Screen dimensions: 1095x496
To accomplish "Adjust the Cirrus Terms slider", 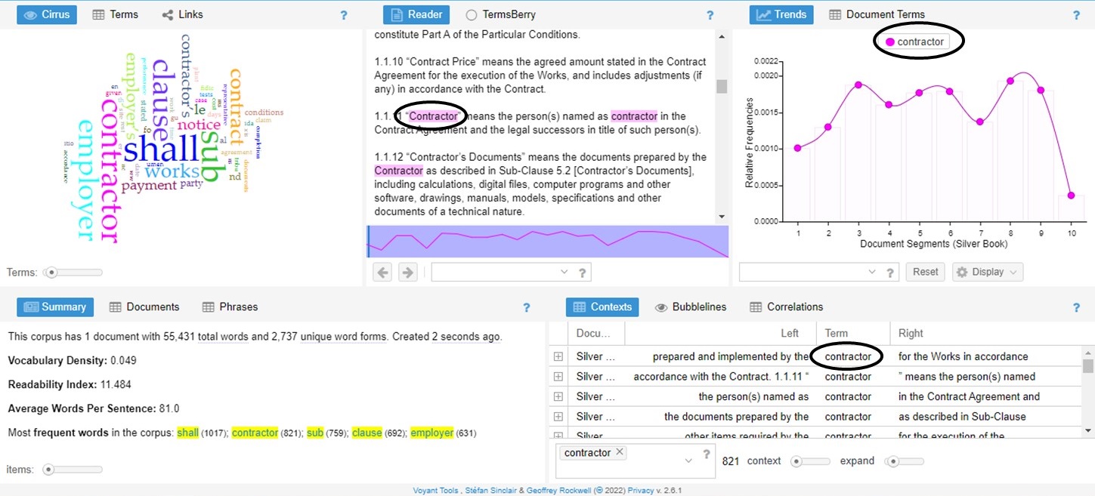I will [50, 273].
